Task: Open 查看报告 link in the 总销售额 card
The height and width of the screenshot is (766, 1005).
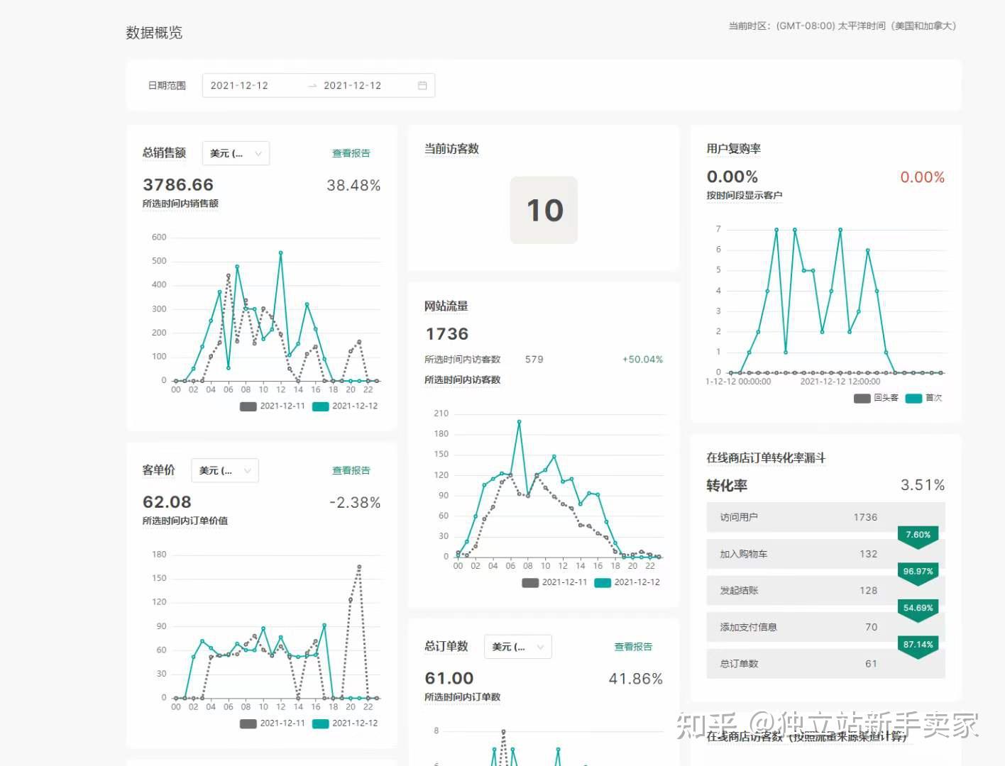Action: point(351,152)
